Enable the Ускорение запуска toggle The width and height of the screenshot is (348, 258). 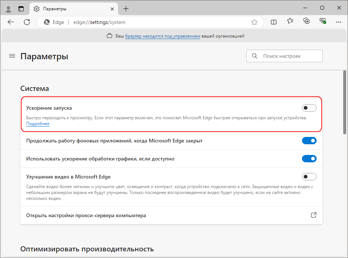[309, 108]
